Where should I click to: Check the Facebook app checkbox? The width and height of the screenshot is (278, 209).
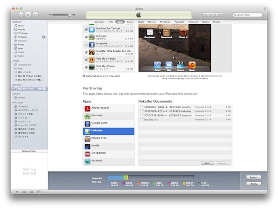(86, 44)
